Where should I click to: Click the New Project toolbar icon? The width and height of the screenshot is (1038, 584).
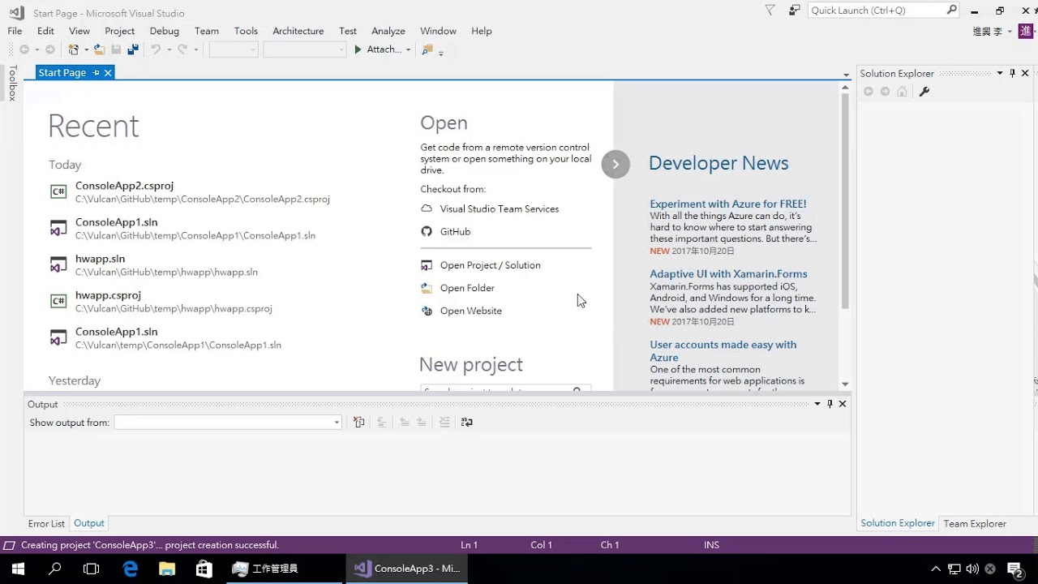(x=74, y=49)
